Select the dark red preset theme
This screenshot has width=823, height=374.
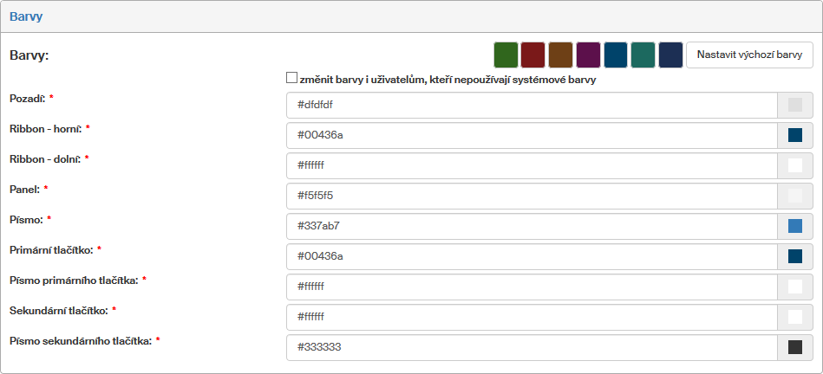point(533,55)
